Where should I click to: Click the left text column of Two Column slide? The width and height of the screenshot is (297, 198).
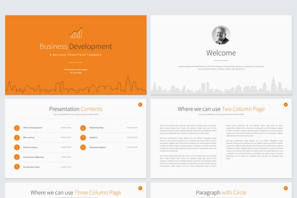tap(188, 146)
